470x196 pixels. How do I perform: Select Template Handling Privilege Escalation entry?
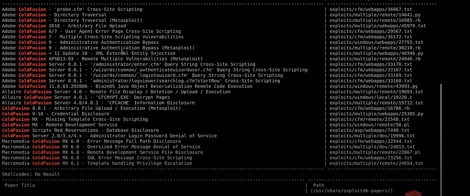97,163
